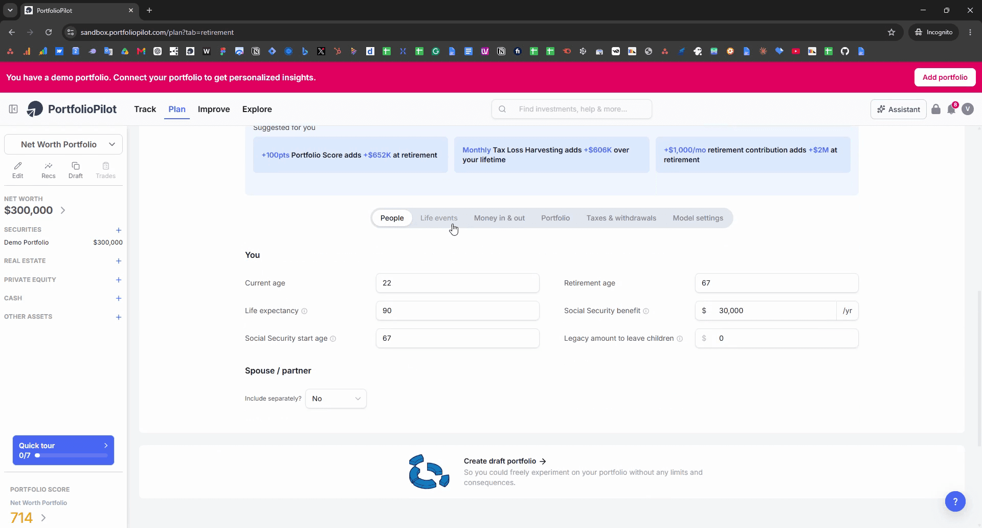This screenshot has height=528, width=982.
Task: Open the Assistant button
Action: coord(899,109)
